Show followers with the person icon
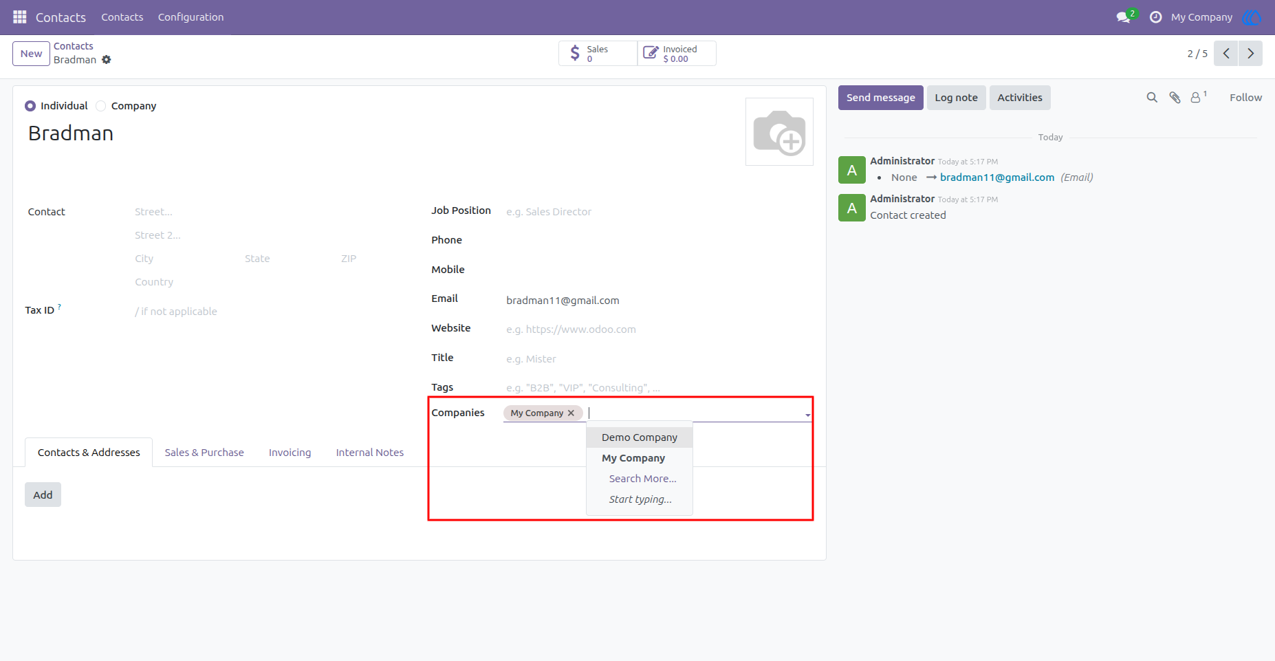Image resolution: width=1275 pixels, height=661 pixels. [x=1198, y=97]
